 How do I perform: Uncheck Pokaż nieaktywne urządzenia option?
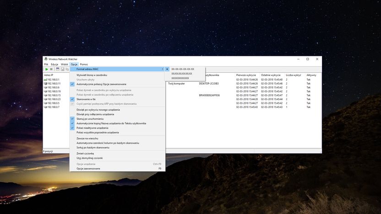tap(117, 128)
